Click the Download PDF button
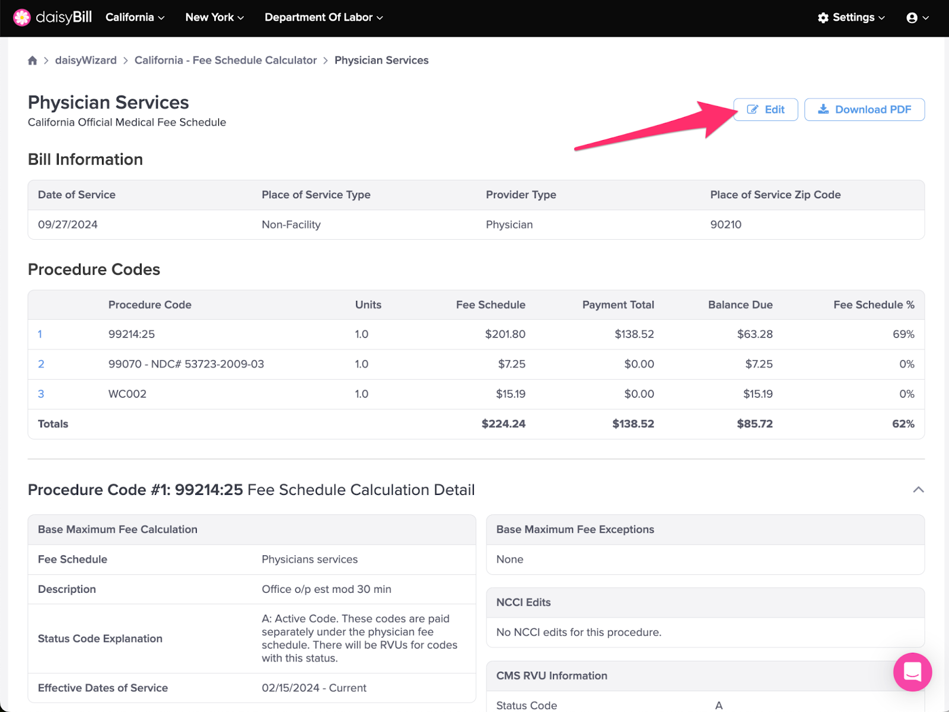Screen dimensions: 949x712 [x=864, y=110]
